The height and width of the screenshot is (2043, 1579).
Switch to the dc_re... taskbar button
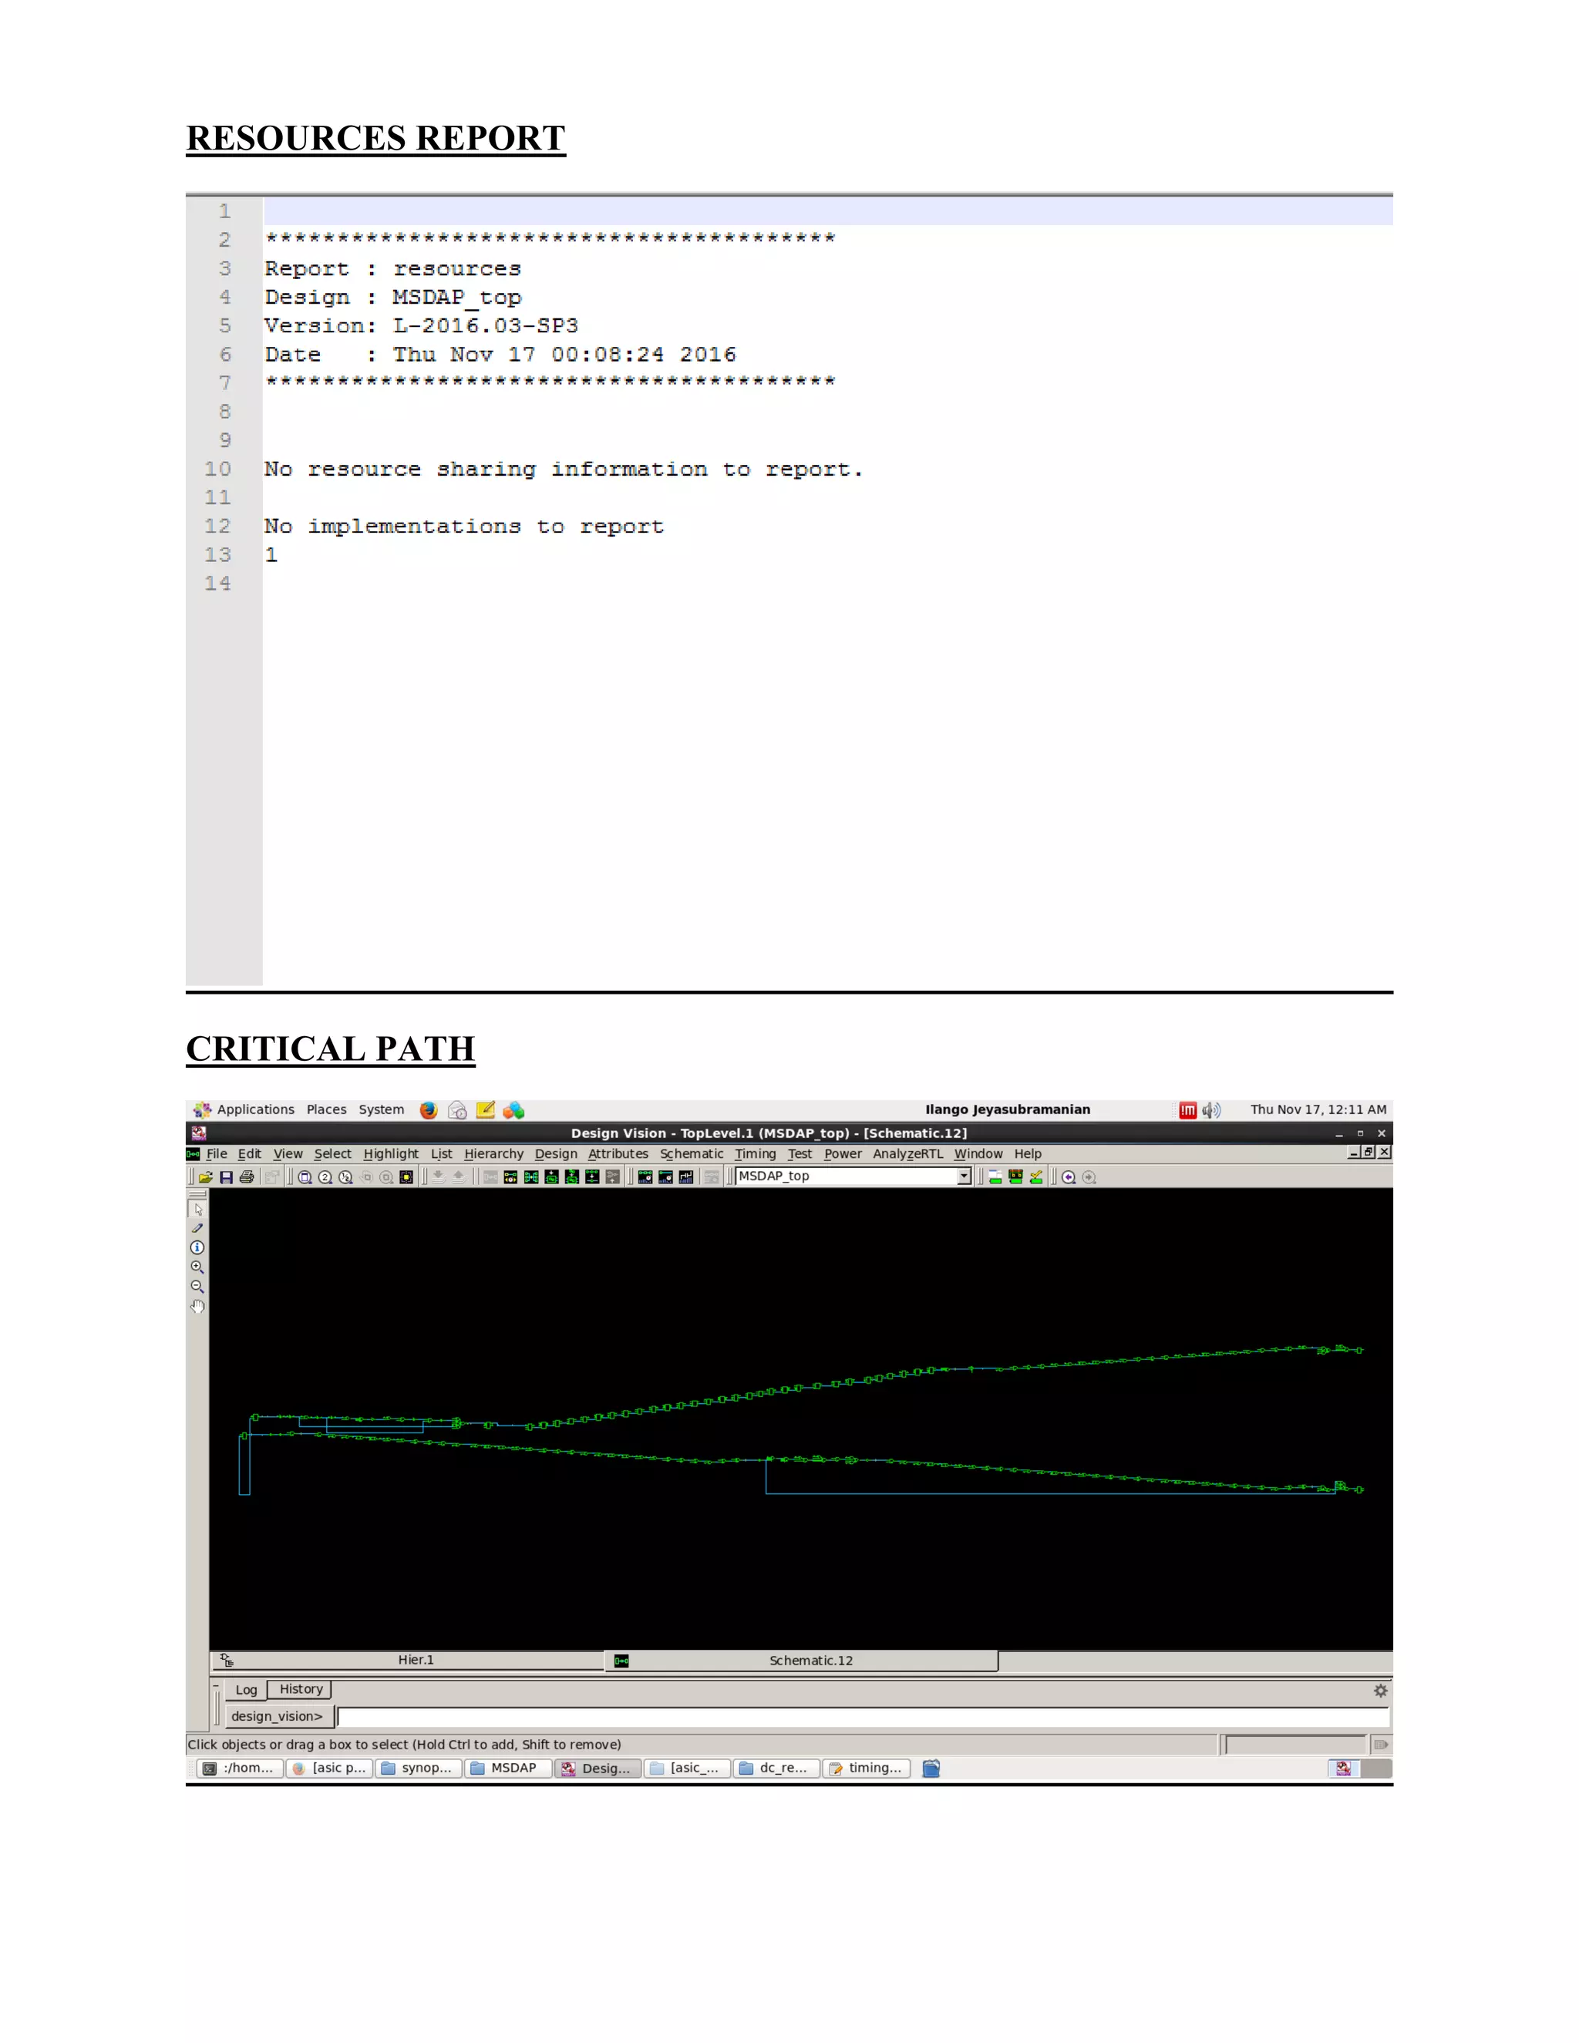(776, 1769)
